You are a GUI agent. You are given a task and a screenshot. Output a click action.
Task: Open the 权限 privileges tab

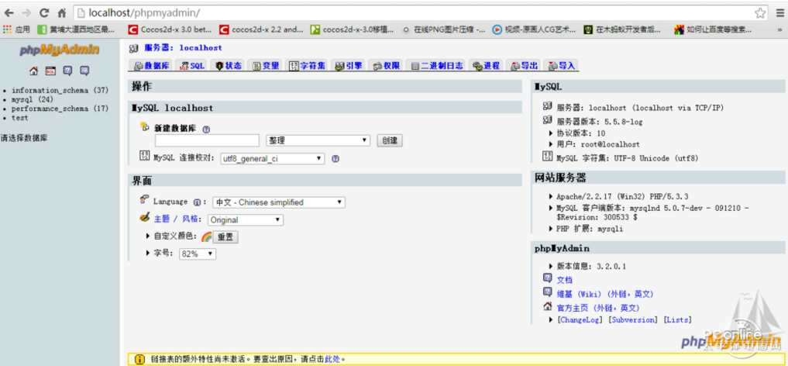(386, 65)
